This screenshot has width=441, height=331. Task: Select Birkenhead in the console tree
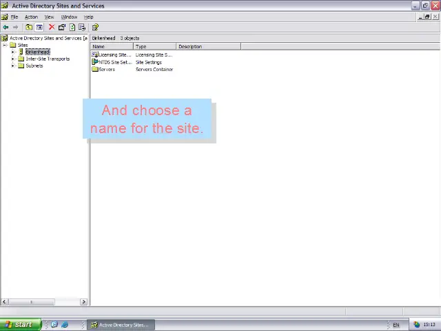(x=38, y=52)
